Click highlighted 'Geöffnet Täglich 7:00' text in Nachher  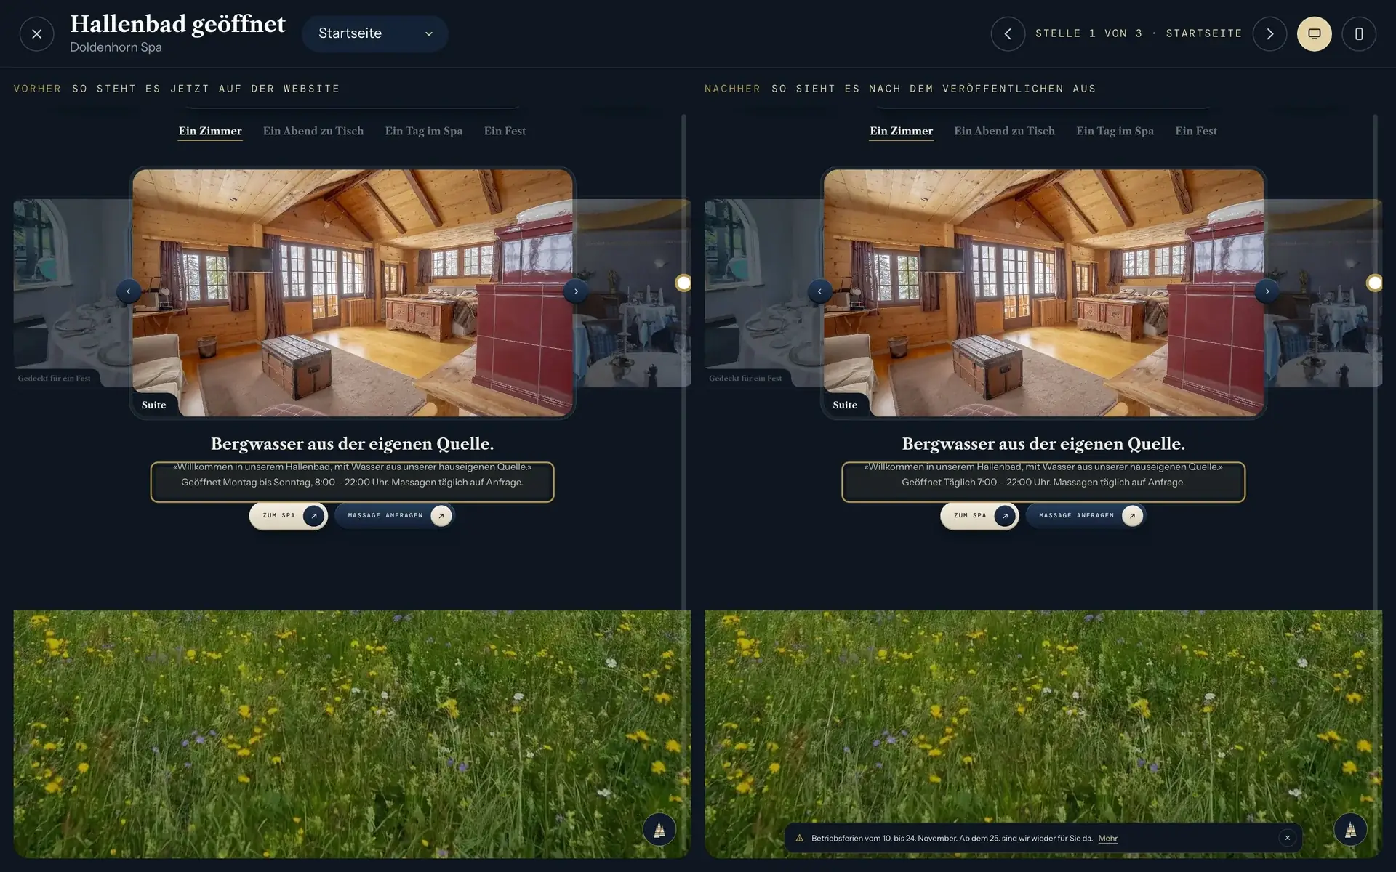click(x=1043, y=482)
